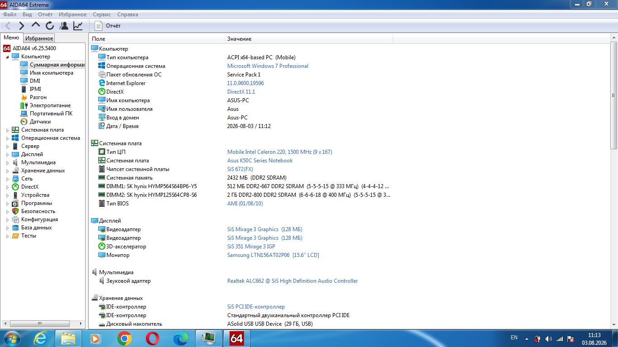
Task: Expand the Сеть tree node
Action: [x=7, y=179]
